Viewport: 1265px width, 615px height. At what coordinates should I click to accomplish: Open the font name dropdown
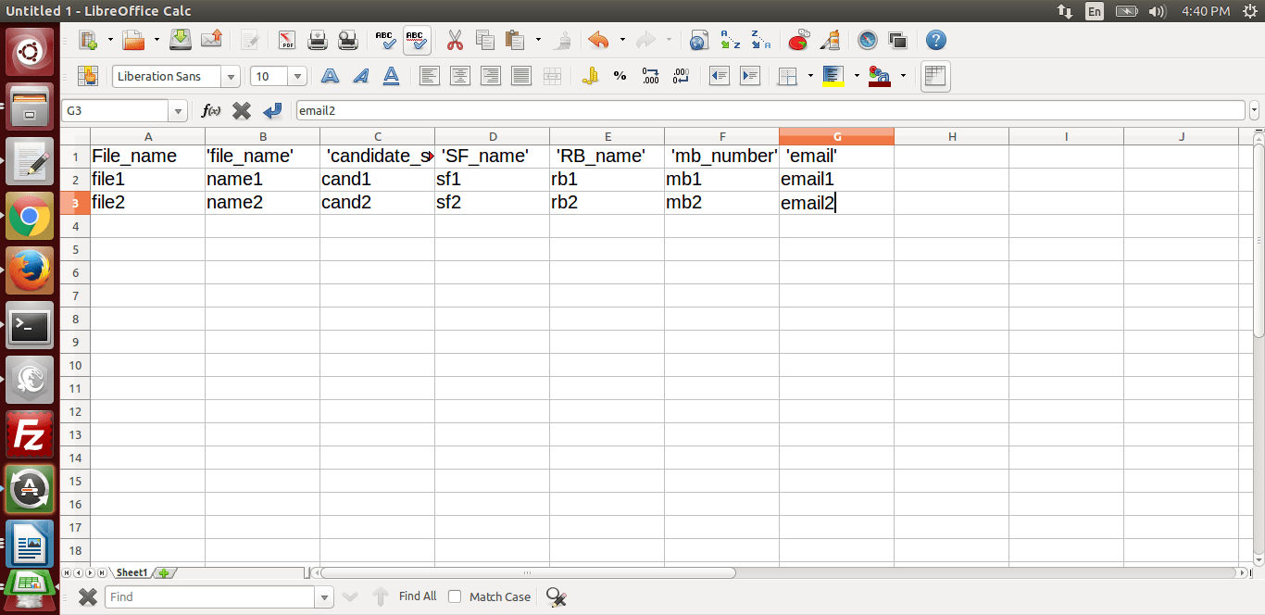pyautogui.click(x=231, y=76)
